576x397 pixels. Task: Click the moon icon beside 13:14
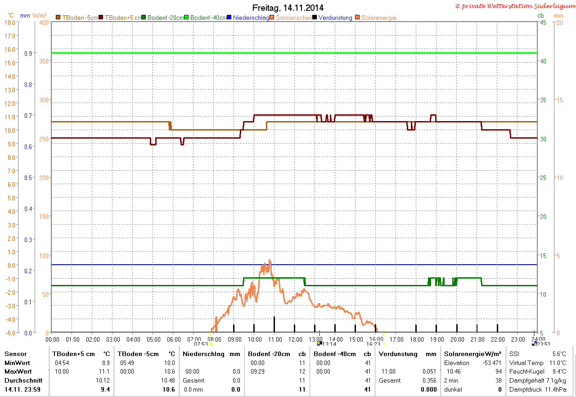point(320,343)
